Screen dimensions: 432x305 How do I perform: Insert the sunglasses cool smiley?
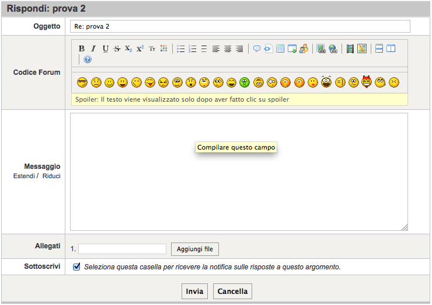[x=82, y=82]
